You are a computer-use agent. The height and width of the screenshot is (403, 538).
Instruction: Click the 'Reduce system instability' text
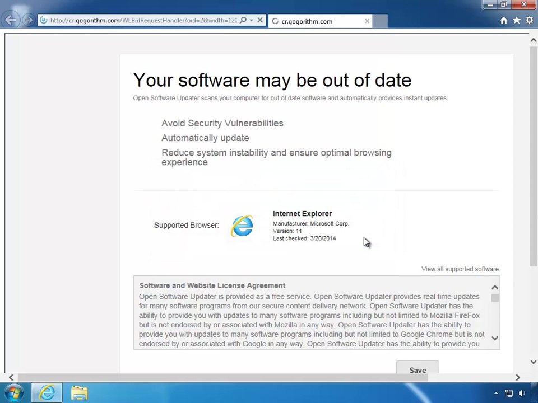[x=276, y=157]
